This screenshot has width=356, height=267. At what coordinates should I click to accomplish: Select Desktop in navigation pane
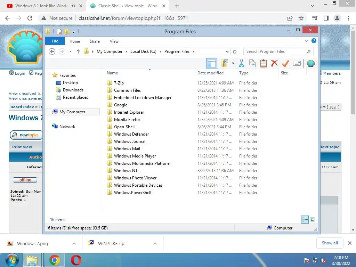[x=70, y=83]
